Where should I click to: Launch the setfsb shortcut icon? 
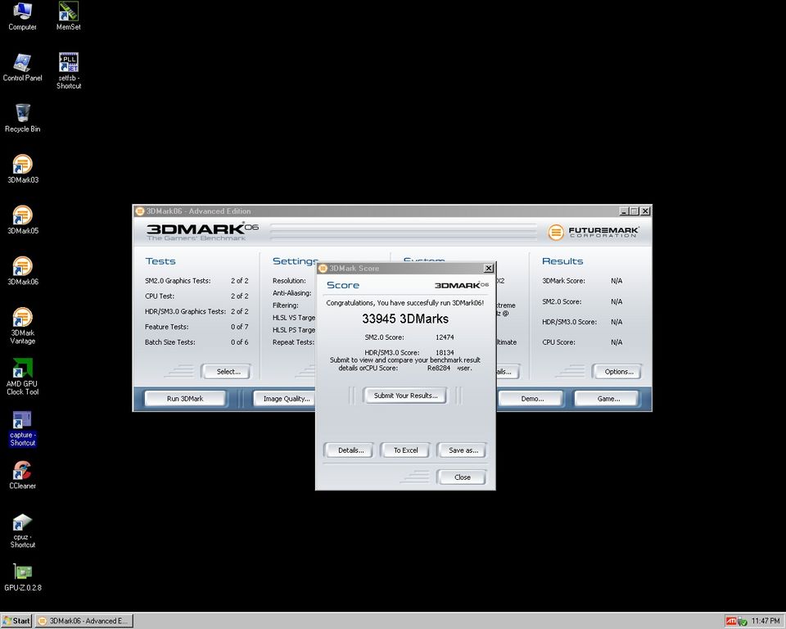pyautogui.click(x=68, y=70)
